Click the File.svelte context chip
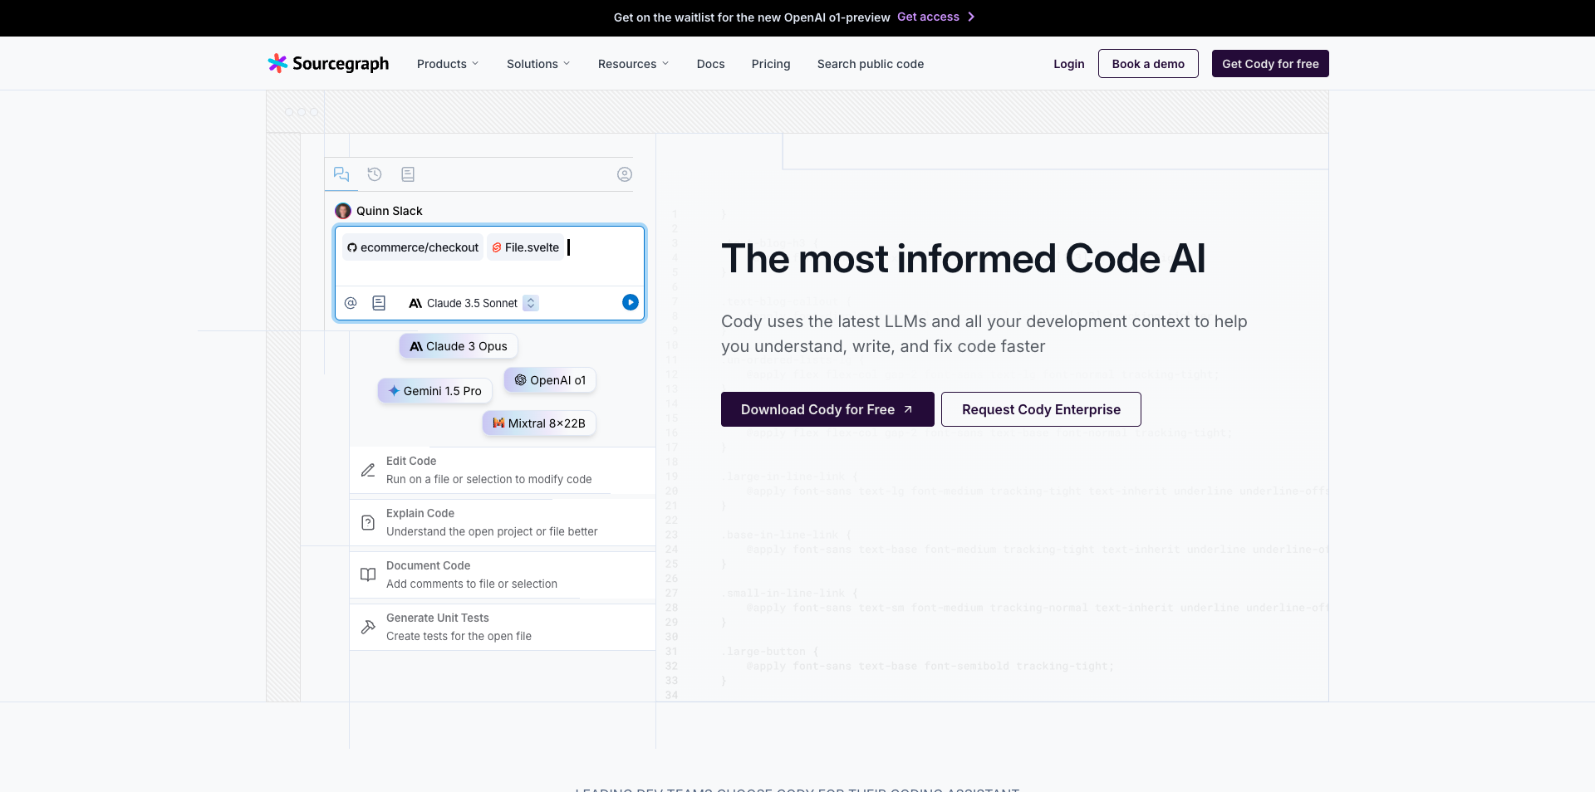This screenshot has width=1595, height=792. (525, 247)
